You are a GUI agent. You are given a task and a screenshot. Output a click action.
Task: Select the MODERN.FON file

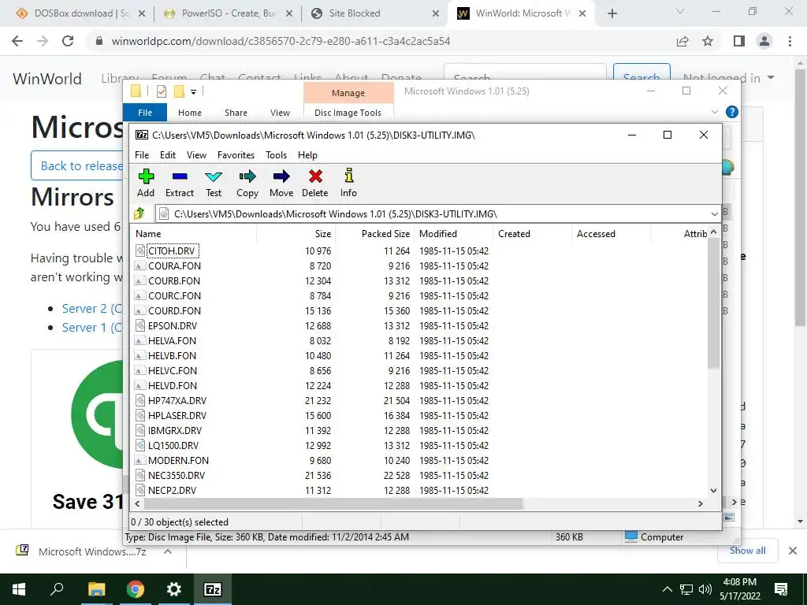click(178, 460)
